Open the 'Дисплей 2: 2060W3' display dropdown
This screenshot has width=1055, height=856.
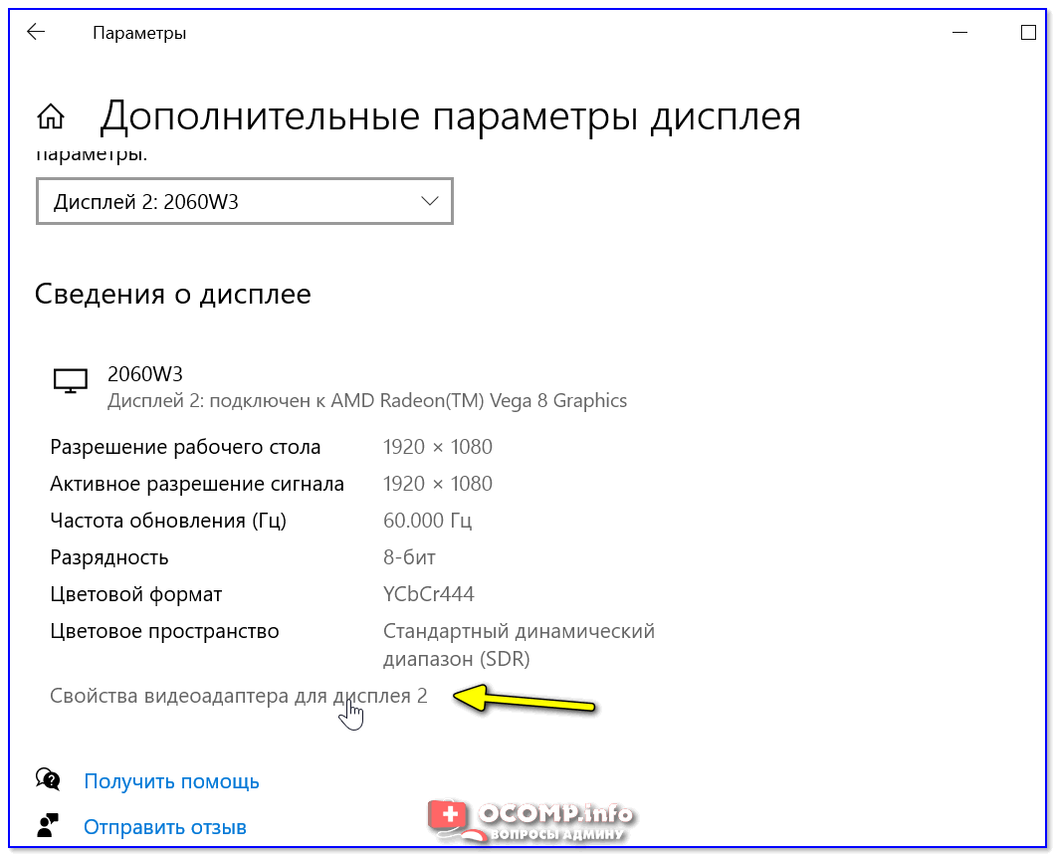(244, 202)
